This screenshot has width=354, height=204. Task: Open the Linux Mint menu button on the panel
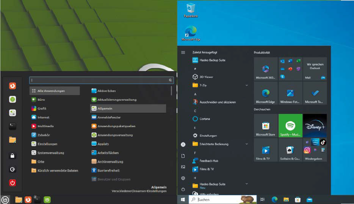(5, 200)
